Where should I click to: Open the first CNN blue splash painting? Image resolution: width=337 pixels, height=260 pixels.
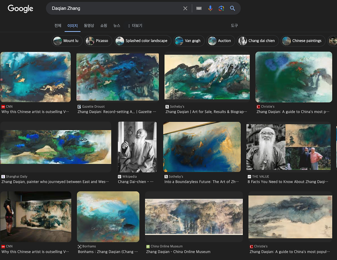point(36,77)
